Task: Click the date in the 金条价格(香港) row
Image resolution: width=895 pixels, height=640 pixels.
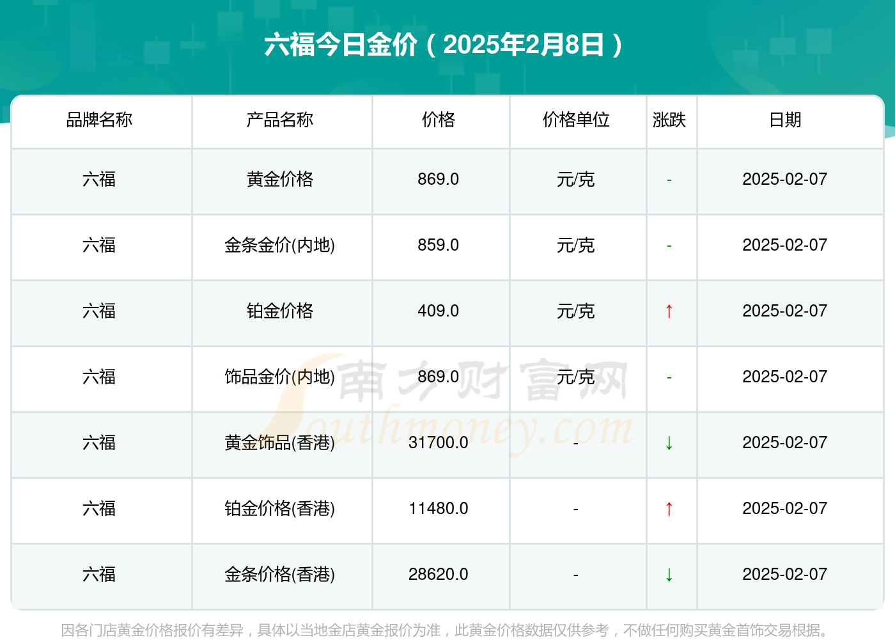Action: pyautogui.click(x=785, y=574)
